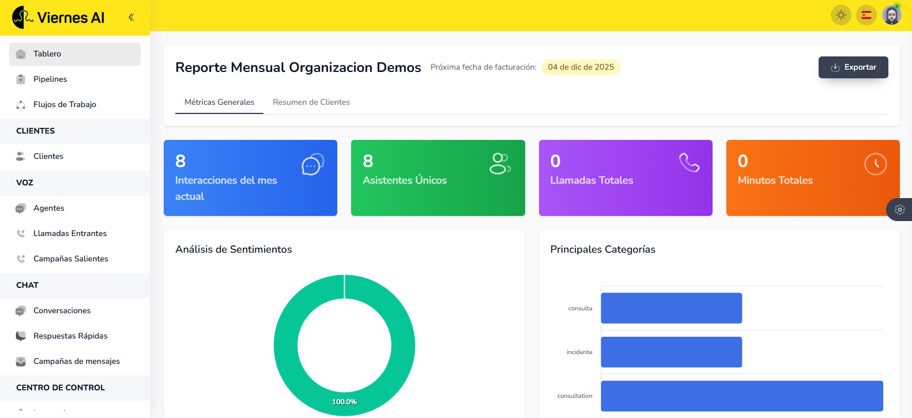Open the floating settings gear panel
The width and height of the screenshot is (912, 418).
coord(899,210)
